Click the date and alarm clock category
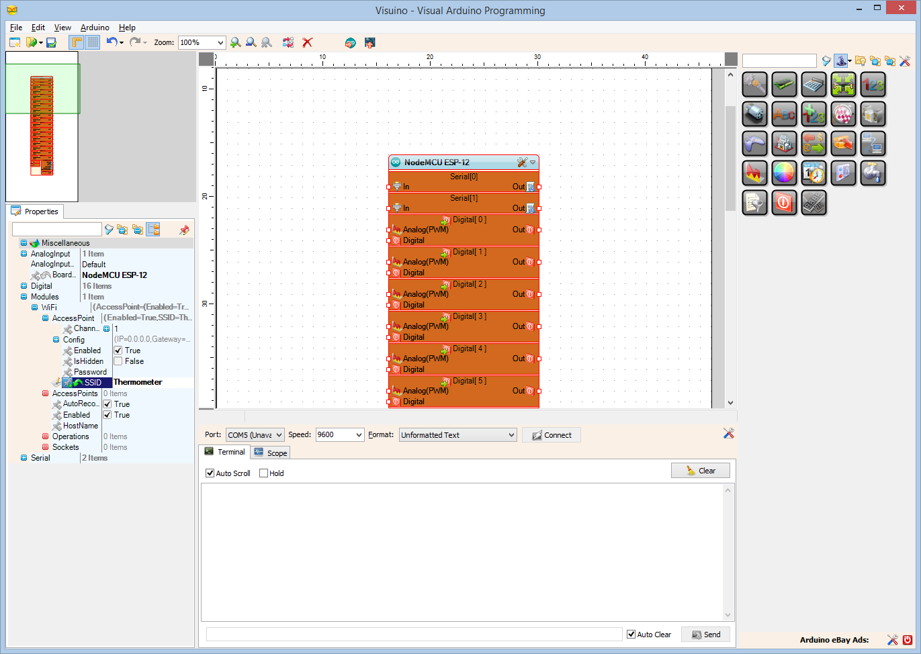 click(814, 173)
